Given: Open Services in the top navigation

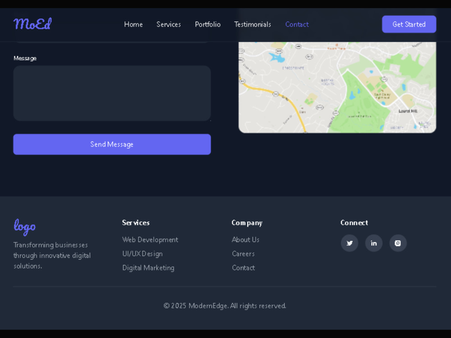Looking at the screenshot, I should (169, 24).
